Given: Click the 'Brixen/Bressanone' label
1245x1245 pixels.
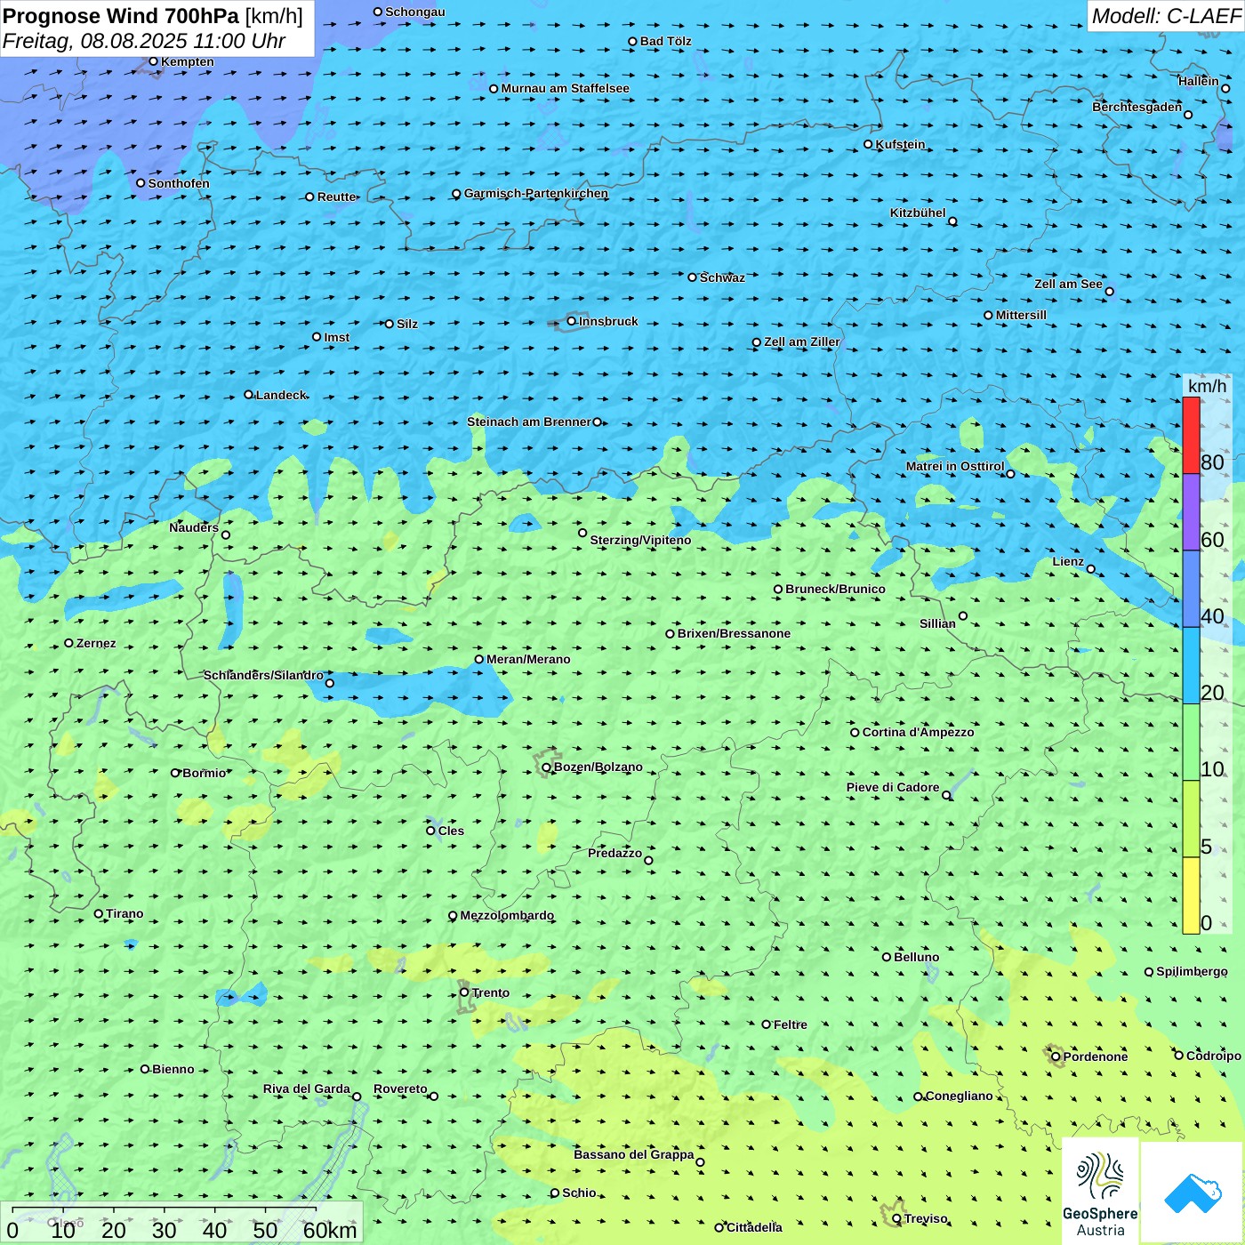Looking at the screenshot, I should coord(735,633).
